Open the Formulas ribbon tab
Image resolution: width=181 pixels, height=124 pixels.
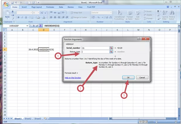click(50, 7)
